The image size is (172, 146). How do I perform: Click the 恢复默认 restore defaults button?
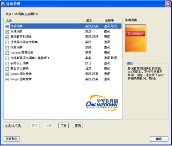(x=12, y=139)
